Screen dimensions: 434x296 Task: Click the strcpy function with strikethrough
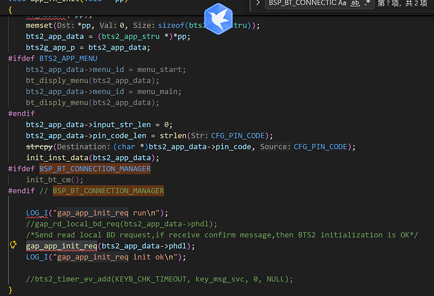click(x=39, y=147)
